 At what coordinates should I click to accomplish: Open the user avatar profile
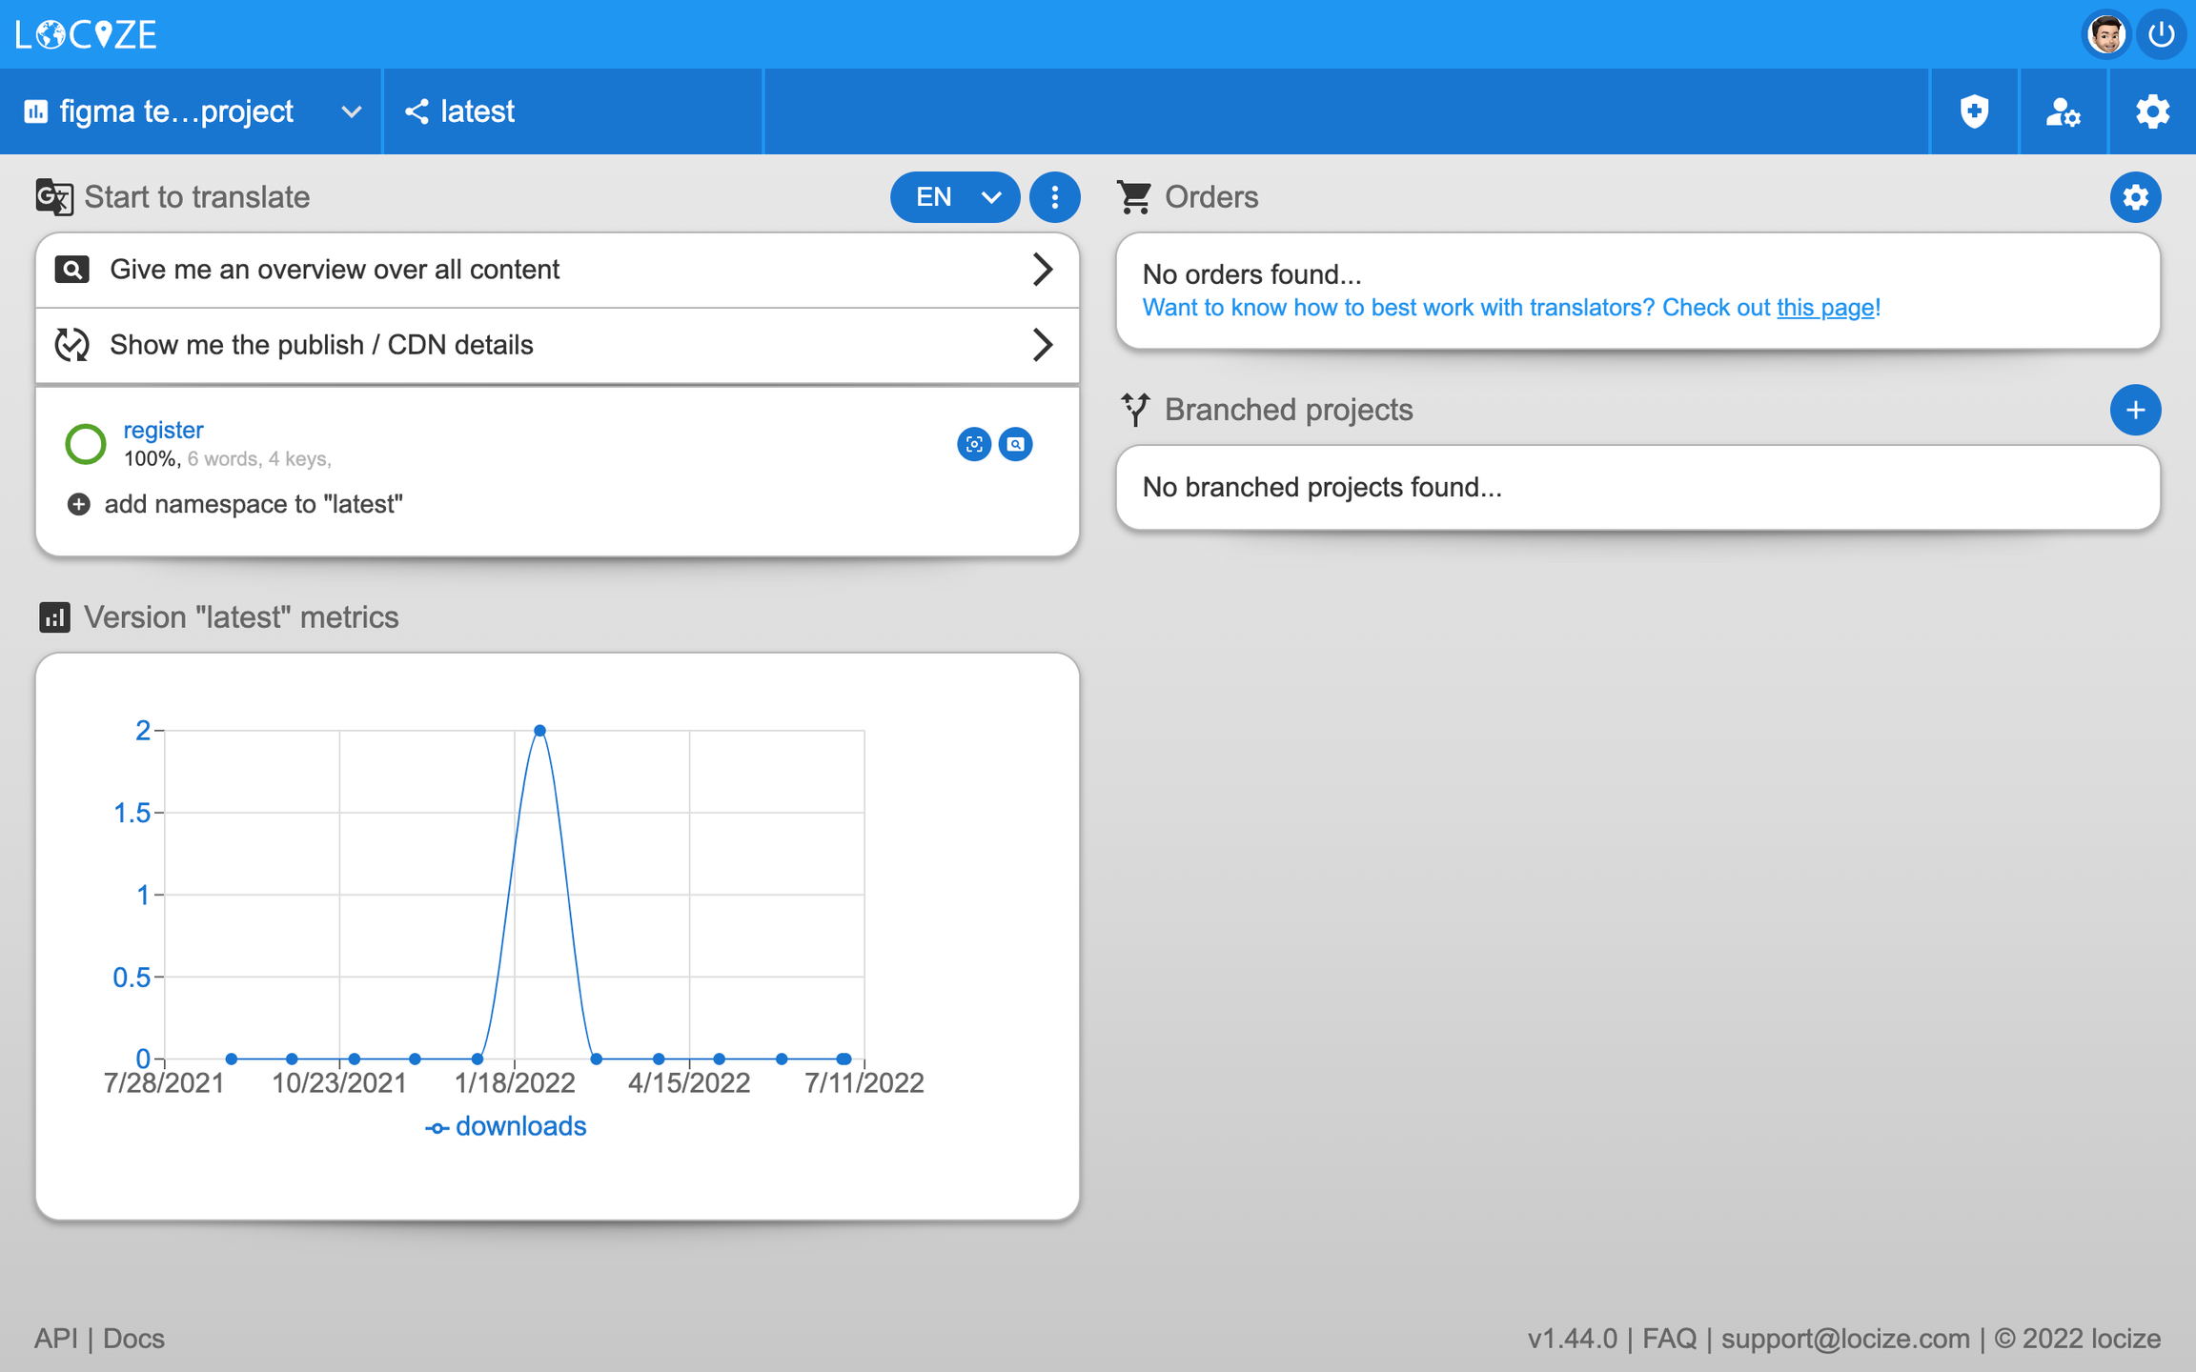point(2105,35)
